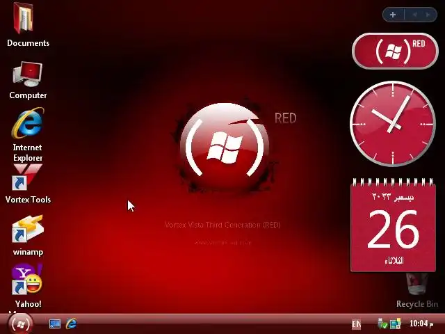
Task: Click the safely remove hardware tray icon
Action: click(382, 324)
